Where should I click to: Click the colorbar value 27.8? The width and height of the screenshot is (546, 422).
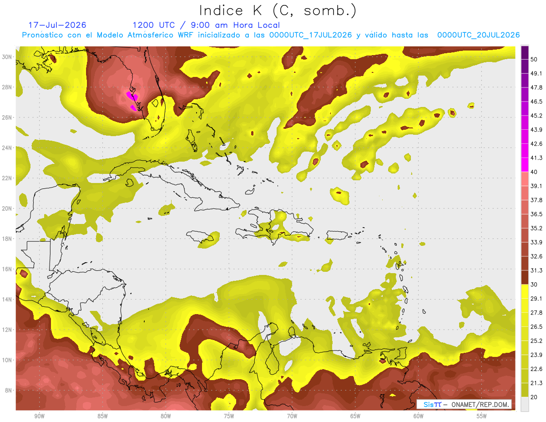(x=536, y=313)
